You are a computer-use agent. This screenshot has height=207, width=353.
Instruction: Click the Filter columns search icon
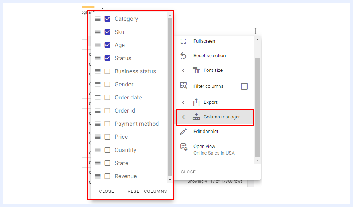pos(183,85)
